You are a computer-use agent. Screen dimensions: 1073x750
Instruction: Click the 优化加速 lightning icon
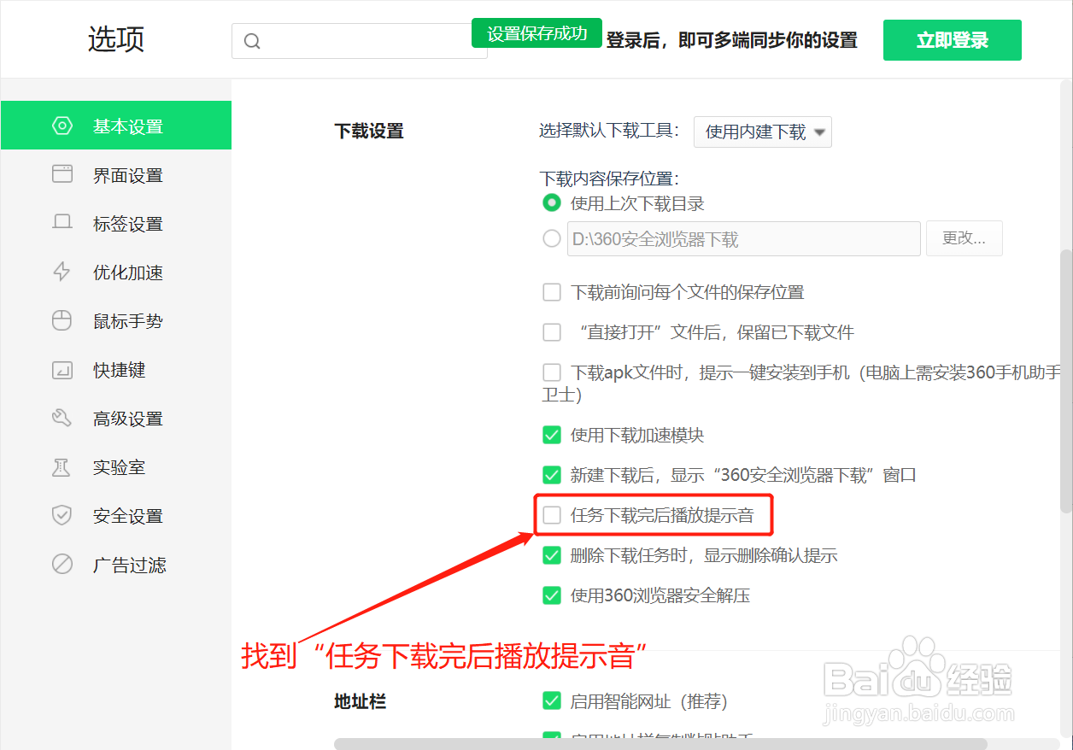click(62, 272)
